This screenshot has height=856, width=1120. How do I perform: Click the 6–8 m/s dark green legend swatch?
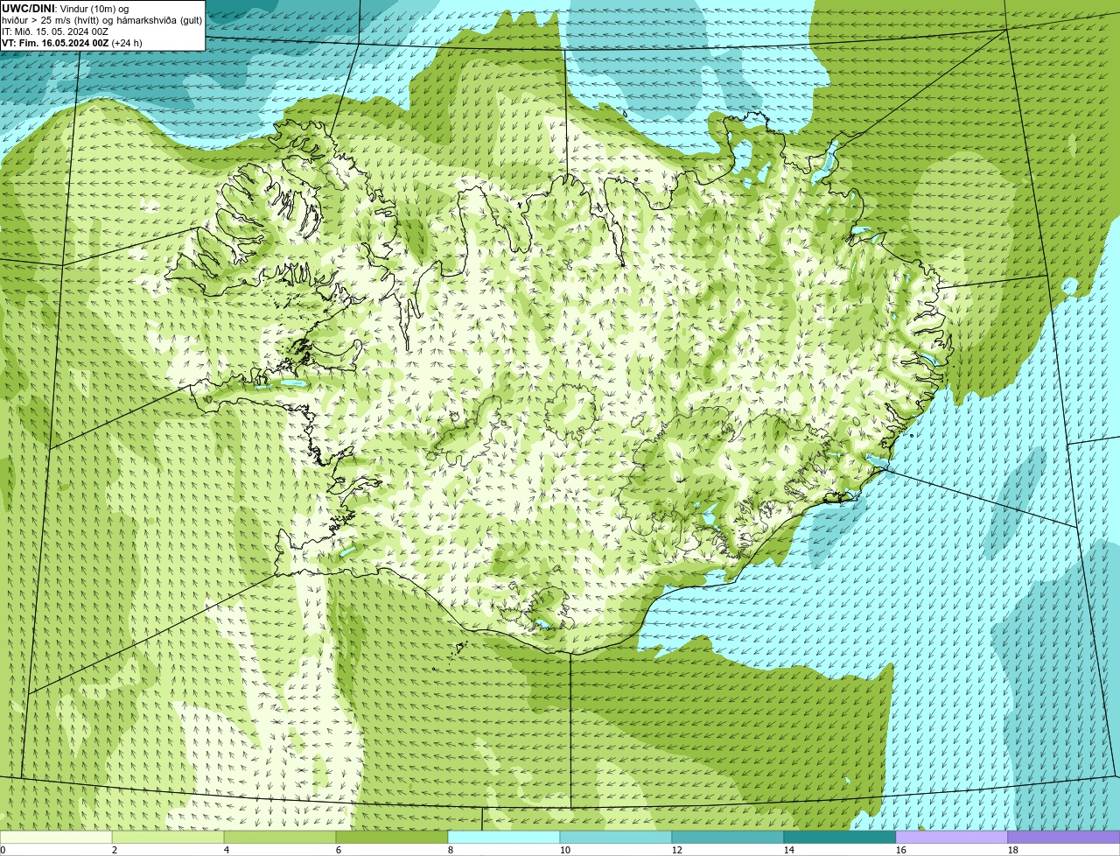click(392, 837)
